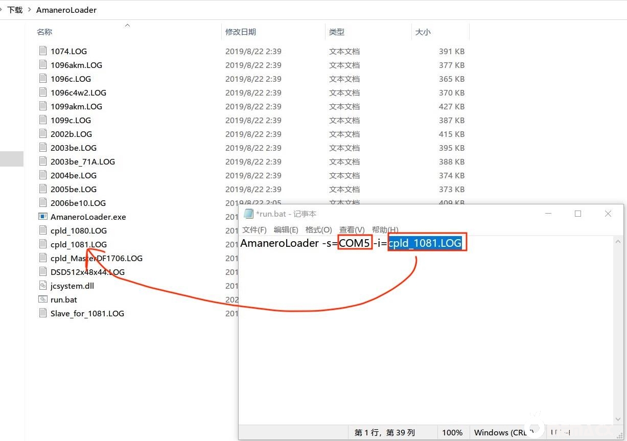Open the 文件(F) menu in Notepad
The width and height of the screenshot is (627, 441).
(254, 229)
